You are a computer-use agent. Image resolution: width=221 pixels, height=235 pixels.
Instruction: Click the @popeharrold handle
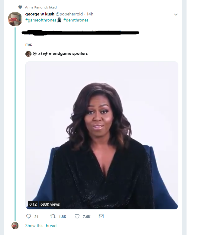69,14
